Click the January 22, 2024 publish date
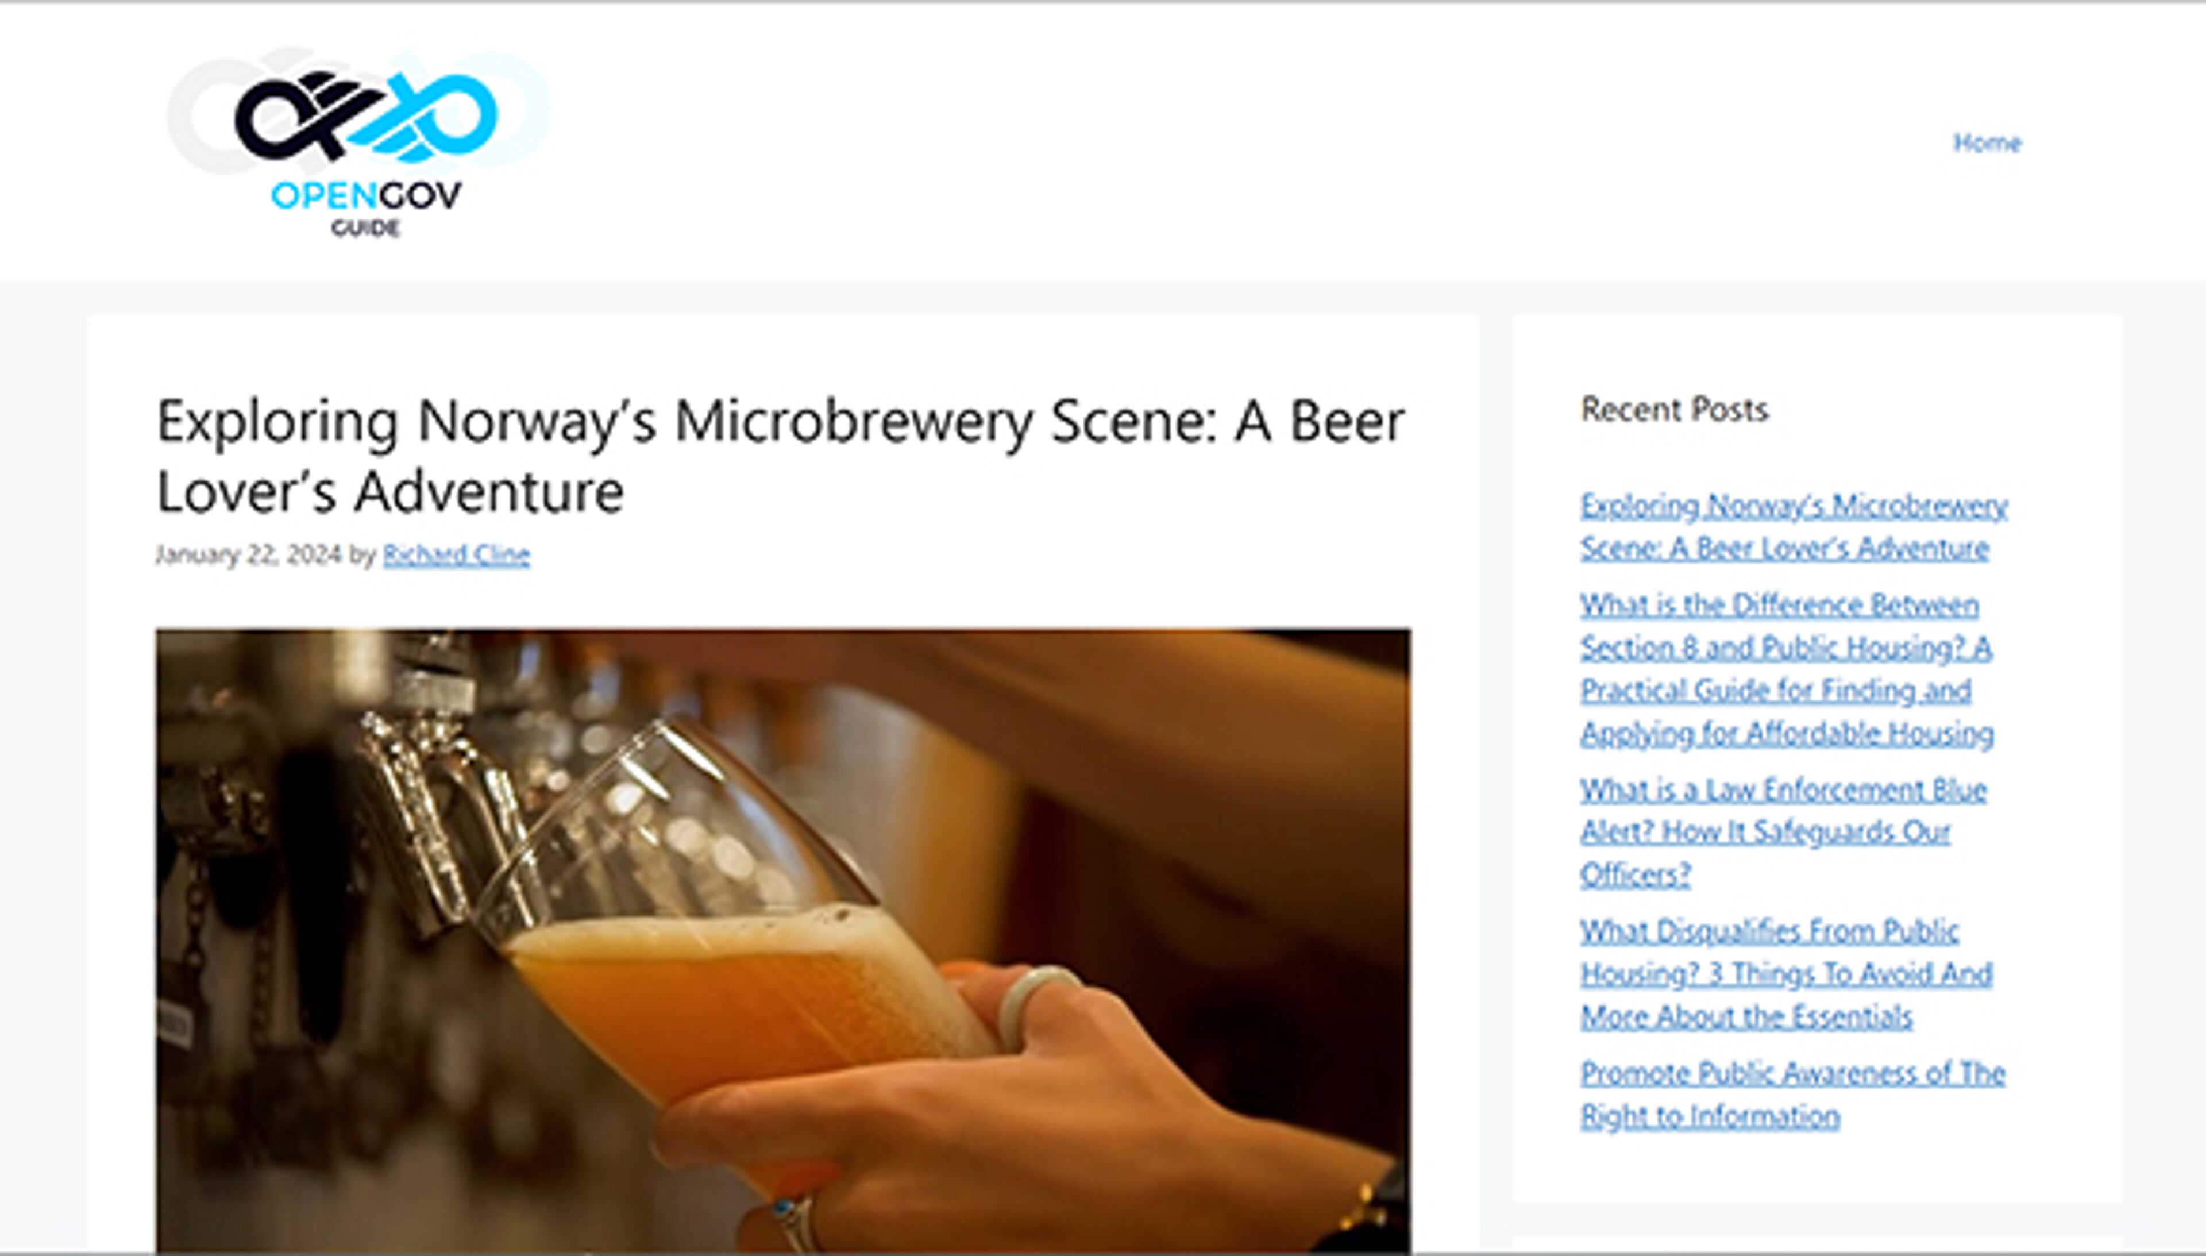Image resolution: width=2206 pixels, height=1256 pixels. [x=248, y=554]
